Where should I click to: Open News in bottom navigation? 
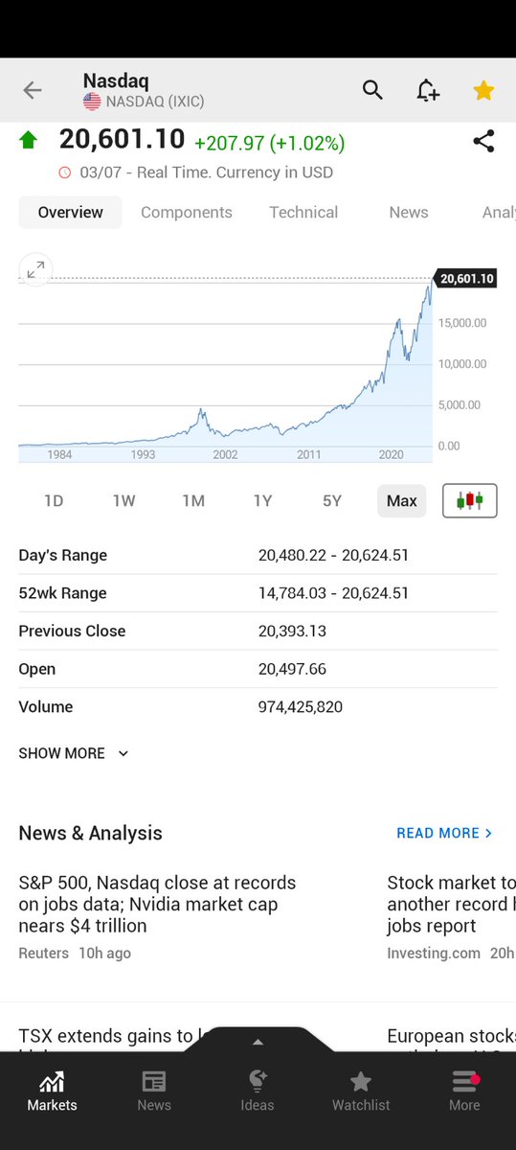[x=154, y=1091]
